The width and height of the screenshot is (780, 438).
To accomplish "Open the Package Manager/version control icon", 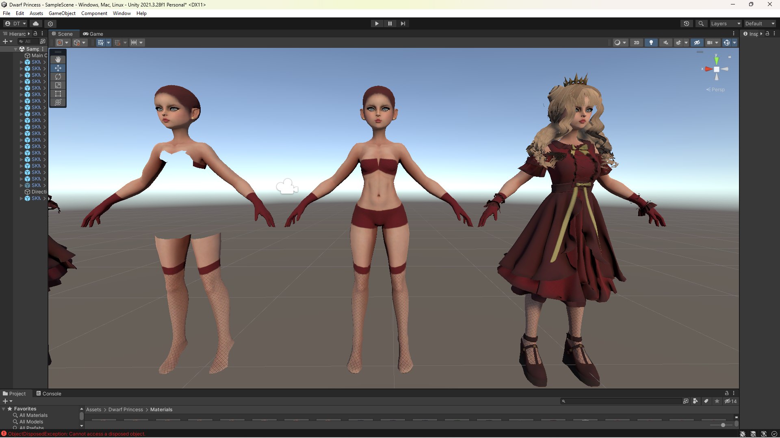I will (x=50, y=24).
